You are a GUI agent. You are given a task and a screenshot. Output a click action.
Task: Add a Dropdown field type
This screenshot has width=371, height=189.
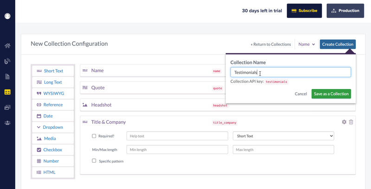tap(53, 127)
